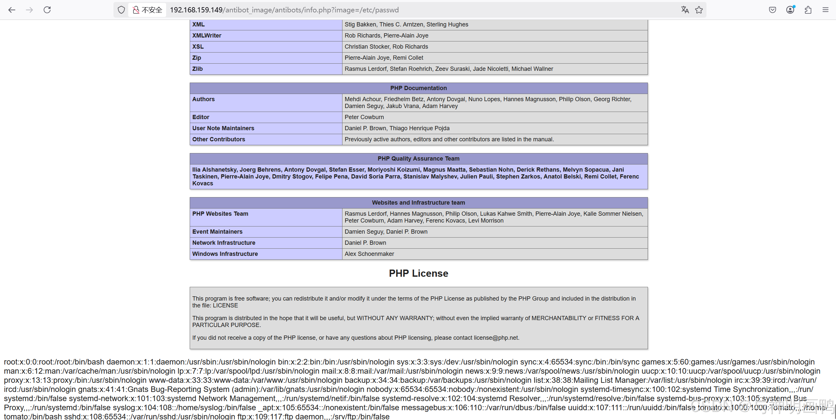Reload the current page
This screenshot has width=836, height=420.
(x=47, y=10)
